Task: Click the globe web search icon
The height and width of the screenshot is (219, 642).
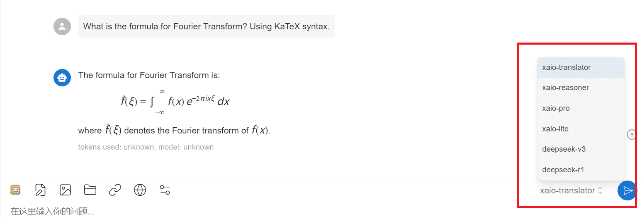Action: pos(140,190)
